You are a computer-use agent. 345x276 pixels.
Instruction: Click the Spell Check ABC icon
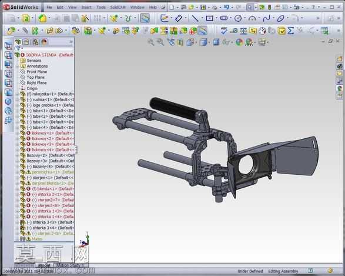pos(224,31)
